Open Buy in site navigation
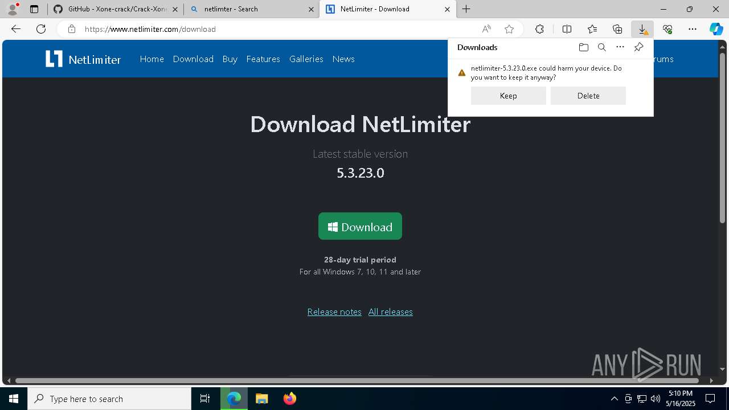Viewport: 729px width, 410px height. tap(230, 59)
